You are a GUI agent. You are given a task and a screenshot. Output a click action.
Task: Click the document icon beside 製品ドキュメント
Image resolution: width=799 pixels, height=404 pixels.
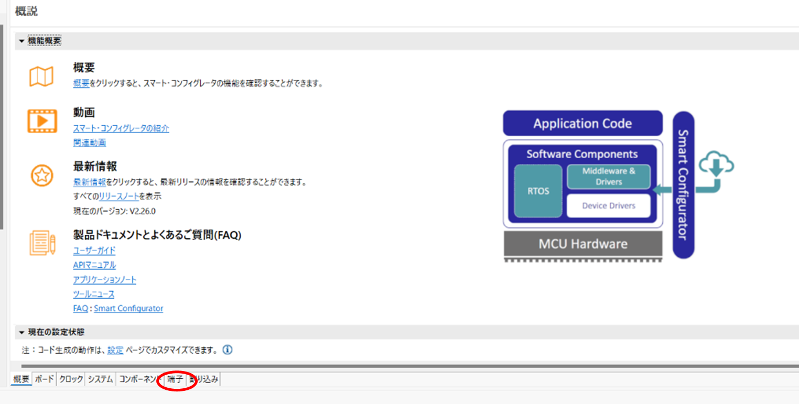(x=42, y=243)
